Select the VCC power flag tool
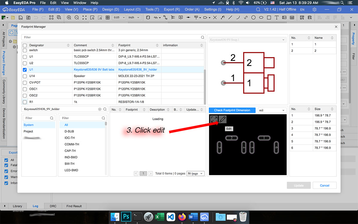358x224 pixels. [x=196, y=18]
